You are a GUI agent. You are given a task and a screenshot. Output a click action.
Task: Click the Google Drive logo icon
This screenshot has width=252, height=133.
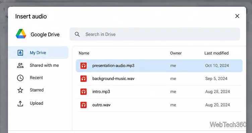tap(21, 34)
